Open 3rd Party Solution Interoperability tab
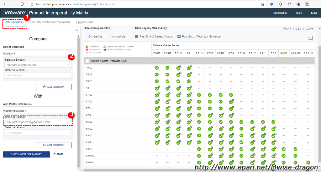 (x=50, y=22)
